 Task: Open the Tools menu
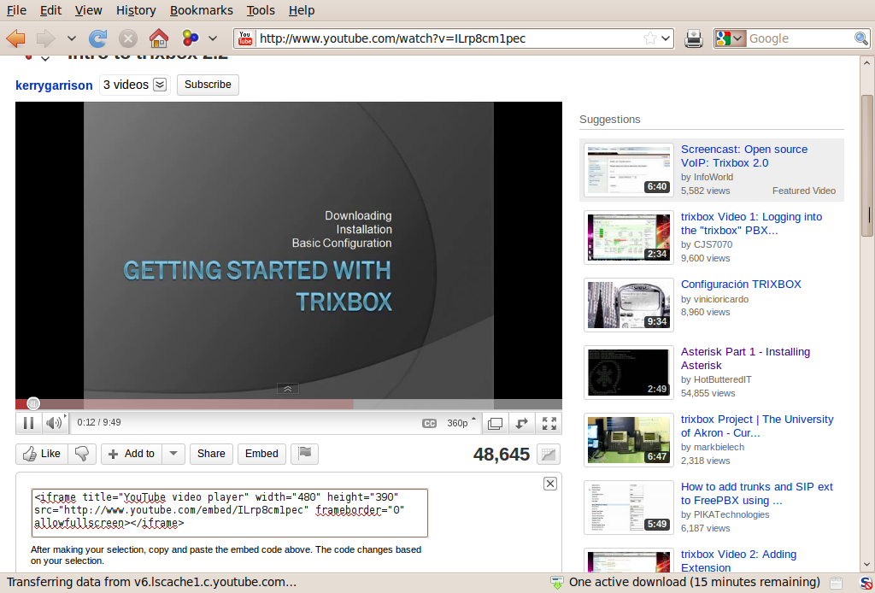[261, 10]
